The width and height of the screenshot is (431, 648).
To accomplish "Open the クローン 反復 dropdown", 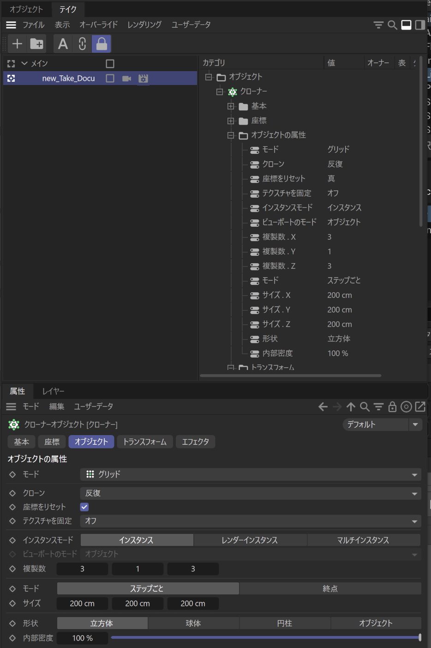I will pos(251,493).
